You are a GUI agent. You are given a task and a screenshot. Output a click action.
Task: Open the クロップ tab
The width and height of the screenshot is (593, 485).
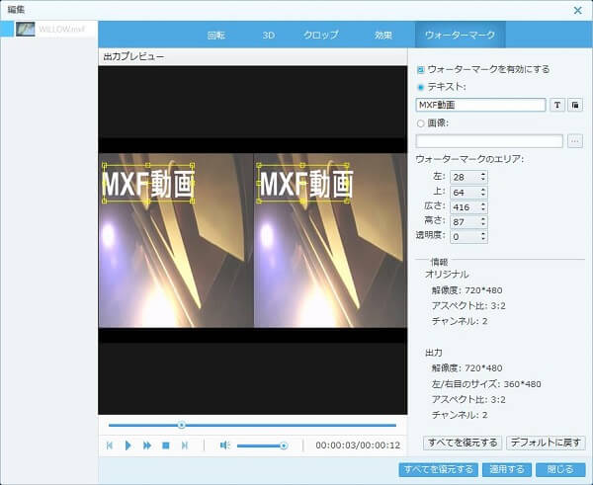(x=321, y=36)
